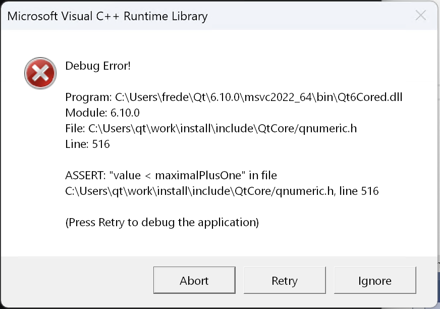Viewport: 440px width, 309px height.
Task: Click the ASSERT: label text
Action: tap(85, 175)
